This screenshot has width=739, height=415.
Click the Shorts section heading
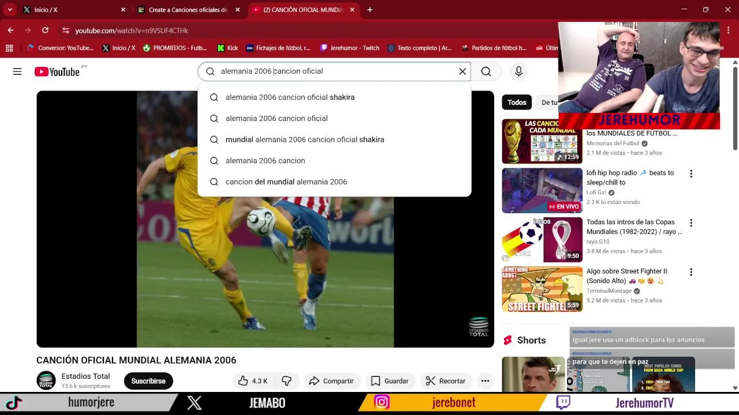tap(531, 340)
